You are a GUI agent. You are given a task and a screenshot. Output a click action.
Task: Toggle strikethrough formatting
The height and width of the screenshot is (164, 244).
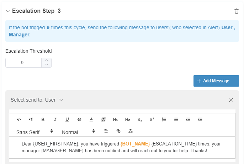point(79,119)
